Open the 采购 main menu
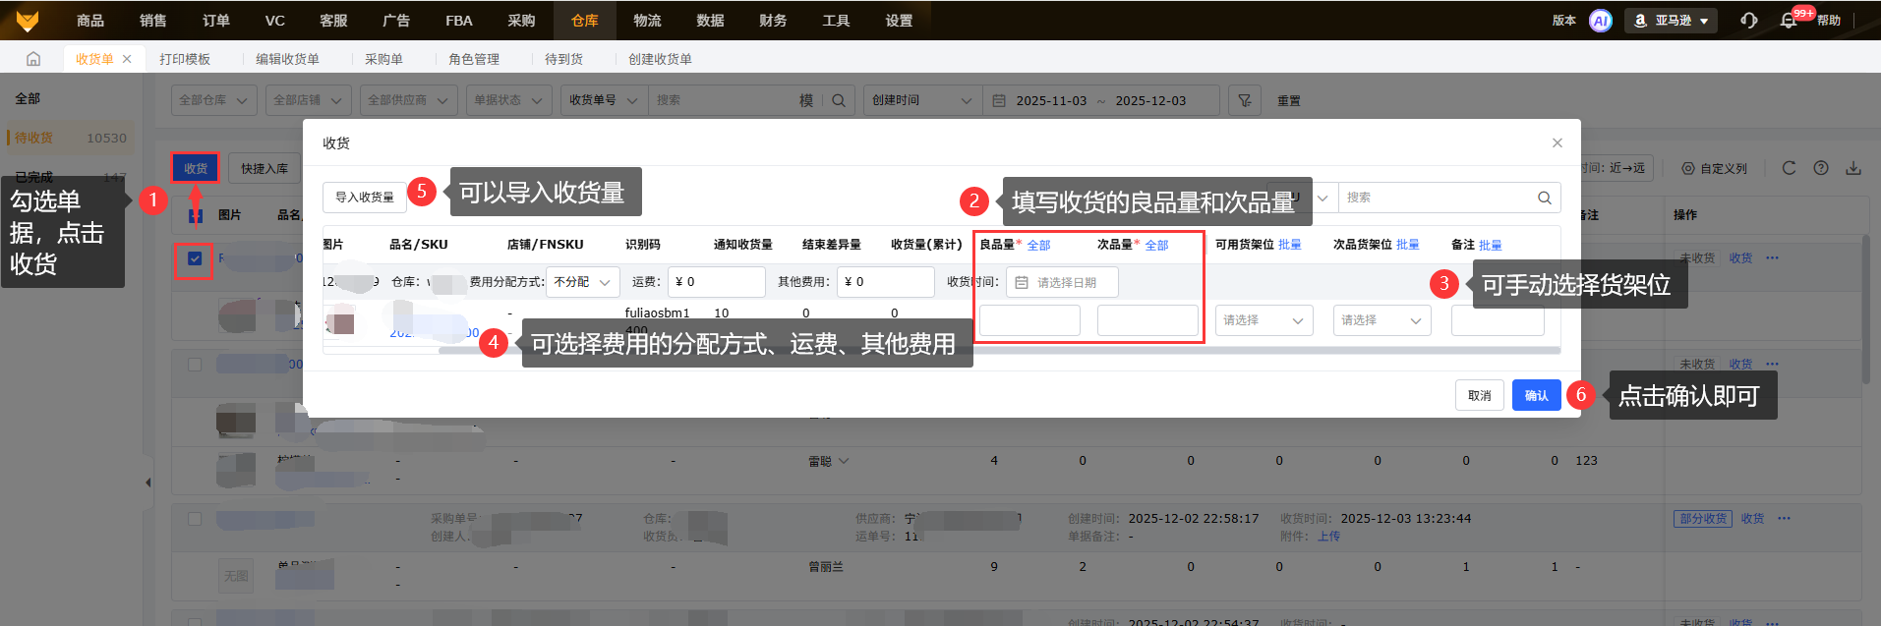 click(x=521, y=21)
